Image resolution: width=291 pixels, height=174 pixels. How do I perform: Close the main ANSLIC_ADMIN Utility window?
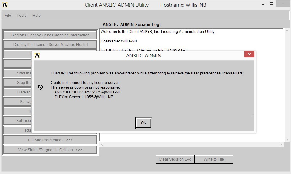click(x=283, y=3)
